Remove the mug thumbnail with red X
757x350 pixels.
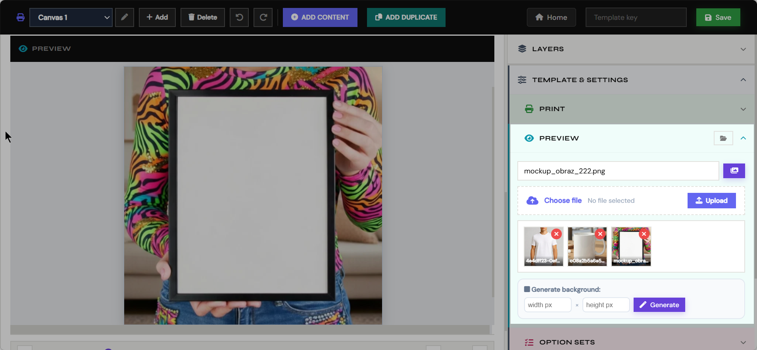coord(600,234)
